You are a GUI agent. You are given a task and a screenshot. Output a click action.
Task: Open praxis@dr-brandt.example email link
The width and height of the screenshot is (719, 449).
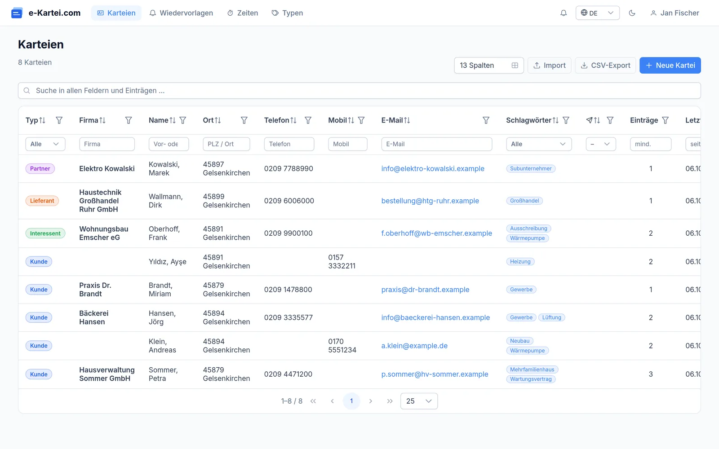click(x=425, y=290)
